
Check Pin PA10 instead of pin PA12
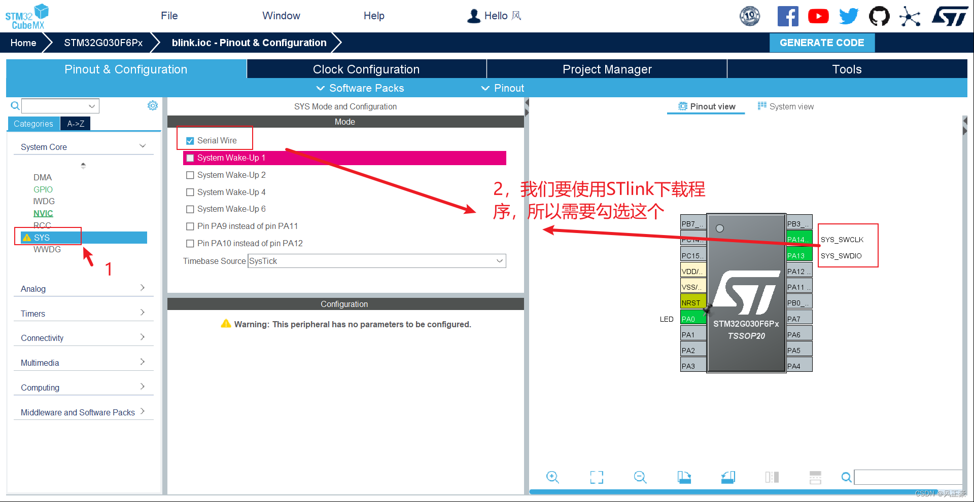pyautogui.click(x=190, y=244)
